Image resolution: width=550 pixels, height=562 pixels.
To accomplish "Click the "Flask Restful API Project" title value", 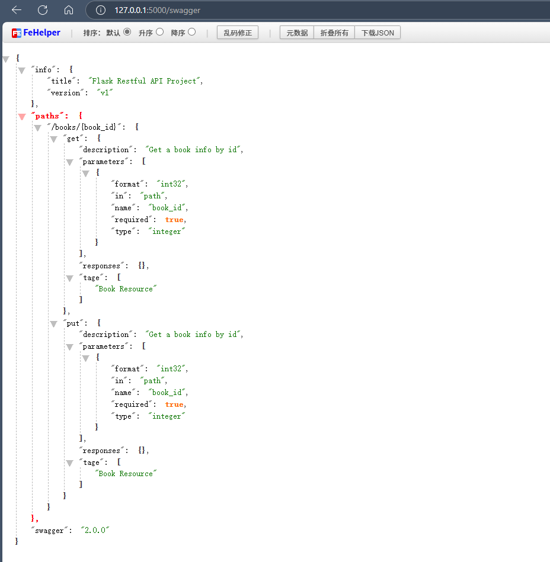I will click(x=144, y=81).
